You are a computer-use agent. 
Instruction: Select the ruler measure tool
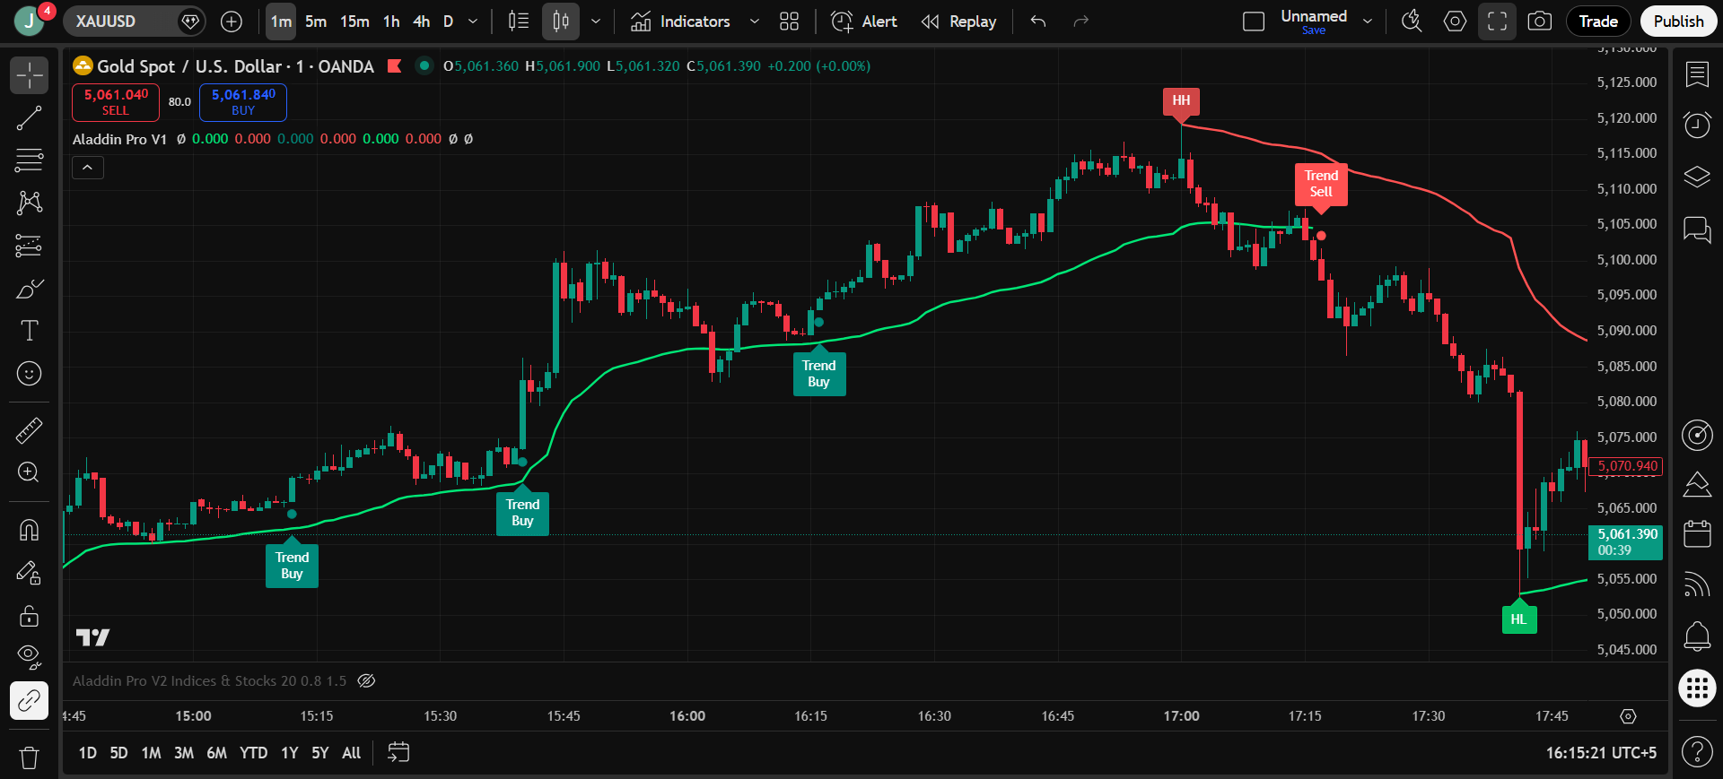pos(29,431)
